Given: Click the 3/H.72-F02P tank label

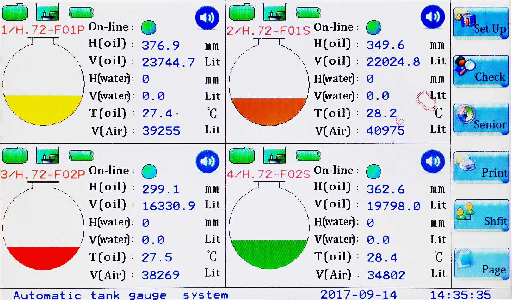Looking at the screenshot, I should 43,174.
